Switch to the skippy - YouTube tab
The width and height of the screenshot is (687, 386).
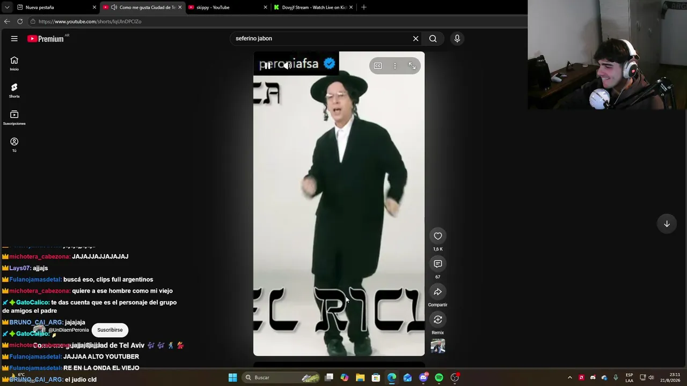pyautogui.click(x=228, y=8)
